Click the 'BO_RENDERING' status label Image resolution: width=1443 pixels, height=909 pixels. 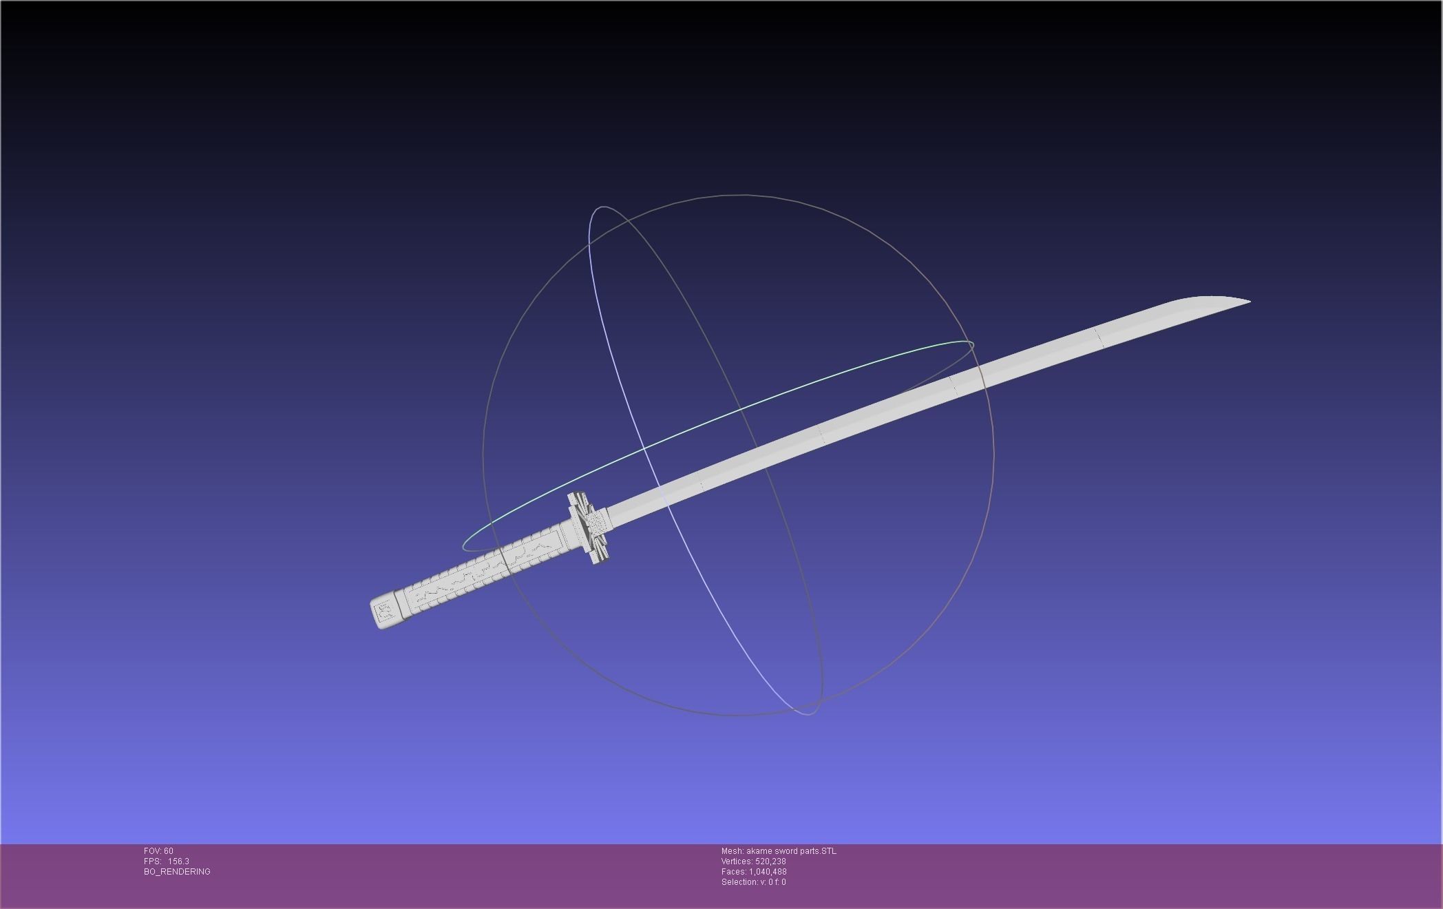pyautogui.click(x=177, y=872)
